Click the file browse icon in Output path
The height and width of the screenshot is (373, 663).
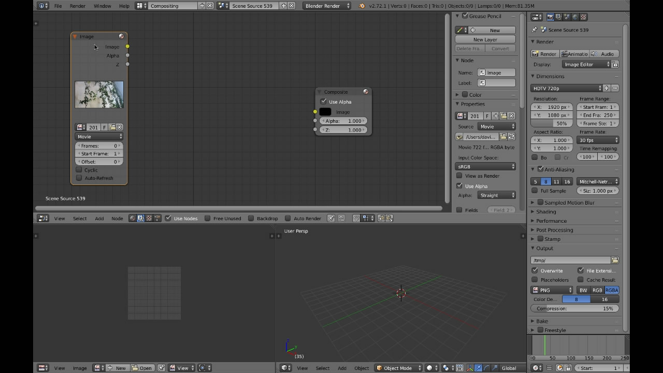pyautogui.click(x=615, y=260)
